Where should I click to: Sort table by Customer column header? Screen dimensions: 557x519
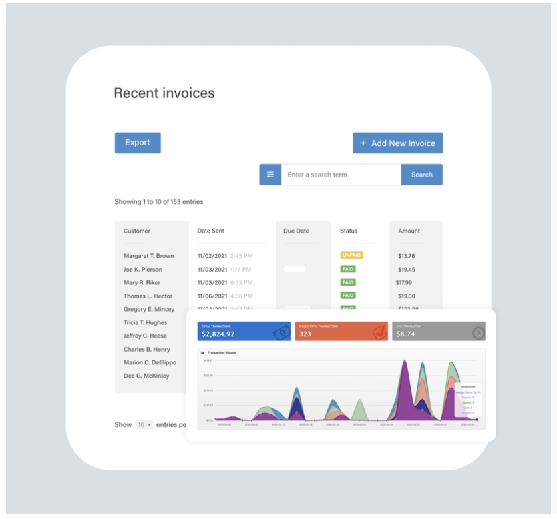click(137, 231)
